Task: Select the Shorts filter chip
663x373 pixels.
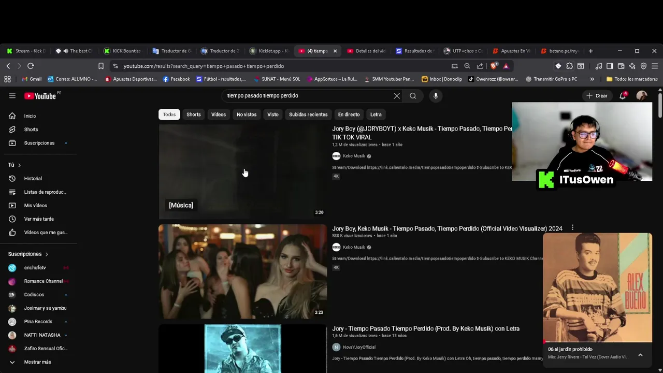Action: pos(194,114)
